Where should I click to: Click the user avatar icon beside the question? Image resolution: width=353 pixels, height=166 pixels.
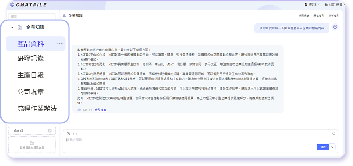click(x=335, y=27)
